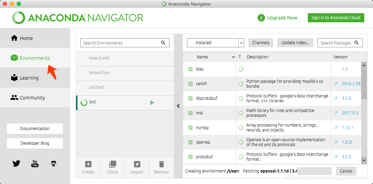Image resolution: width=373 pixels, height=184 pixels.
Task: Click the Home icon in sidebar
Action: point(14,38)
